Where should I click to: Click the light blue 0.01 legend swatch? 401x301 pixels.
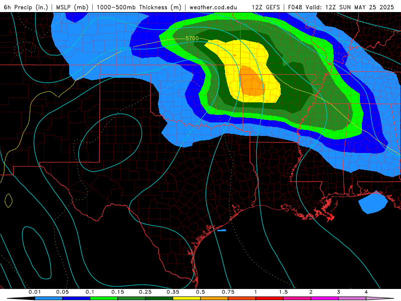coord(49,298)
